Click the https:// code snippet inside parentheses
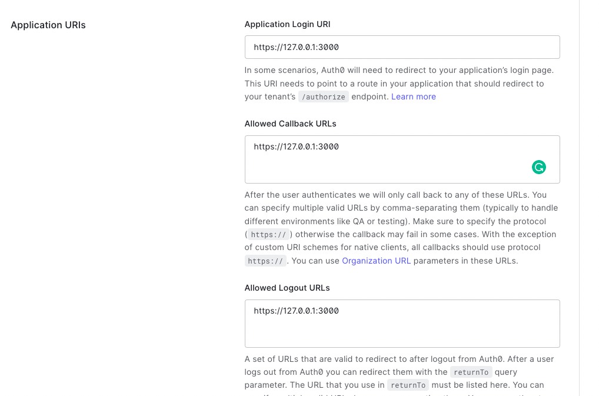 tap(268, 235)
